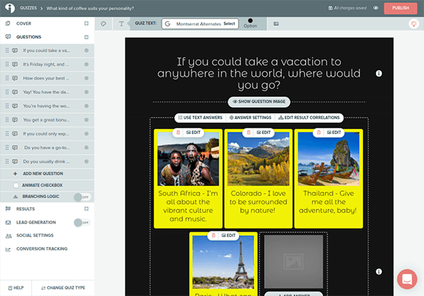
Task: Select question 'Do you usually drink ...'
Action: pyautogui.click(x=46, y=161)
